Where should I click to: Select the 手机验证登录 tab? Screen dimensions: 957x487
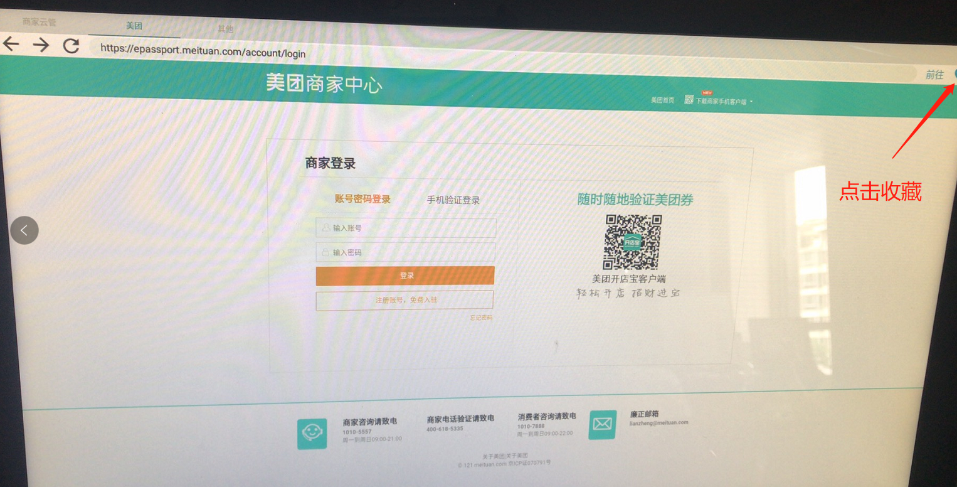[x=453, y=200]
